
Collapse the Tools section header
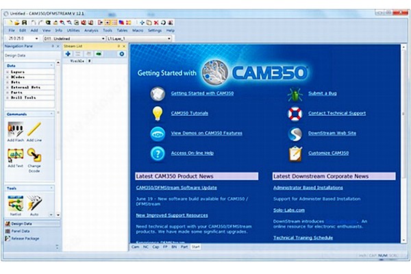point(51,188)
